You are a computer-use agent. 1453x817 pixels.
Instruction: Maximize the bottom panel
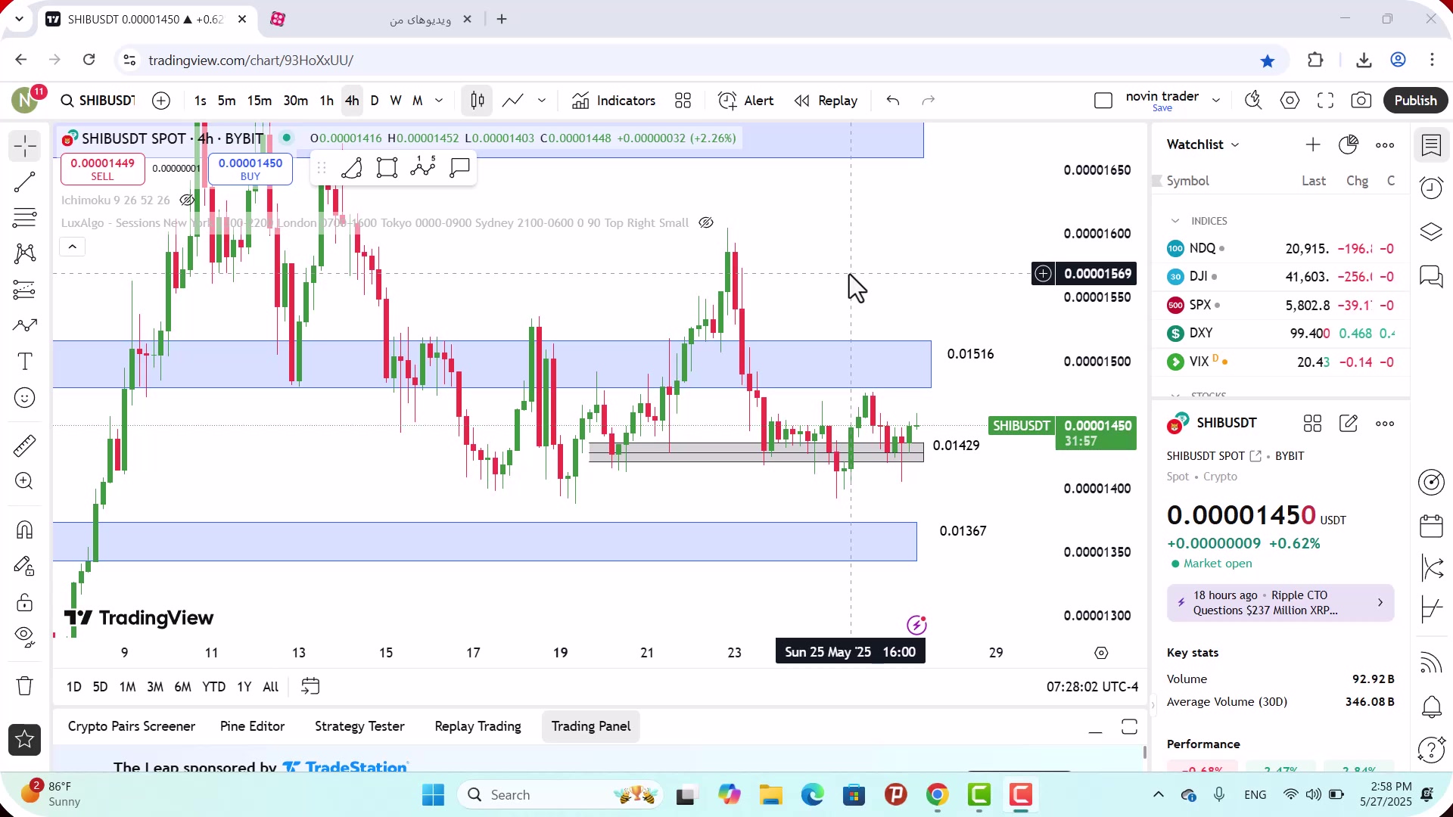tap(1129, 727)
